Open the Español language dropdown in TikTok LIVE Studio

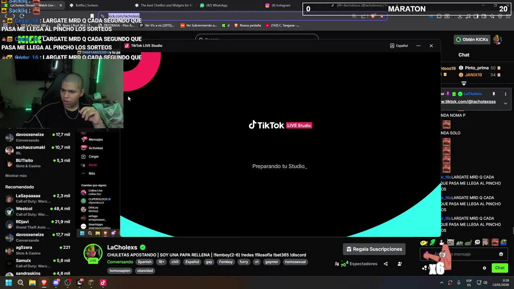[x=399, y=46]
